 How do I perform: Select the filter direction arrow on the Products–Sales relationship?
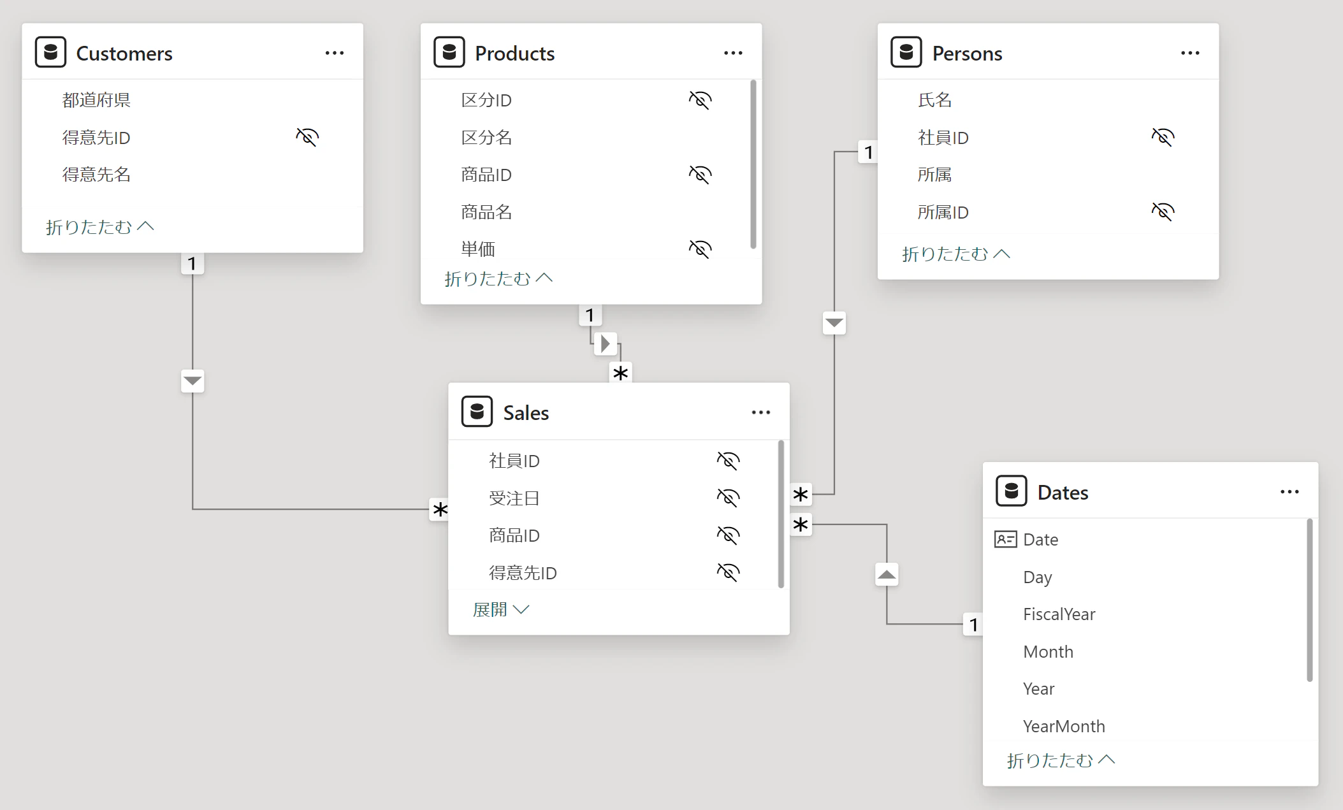(x=605, y=344)
